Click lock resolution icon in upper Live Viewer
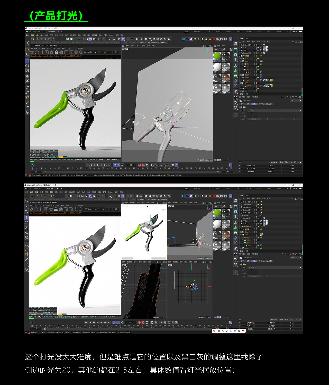Viewport: 329px width, 385px height. (56, 52)
